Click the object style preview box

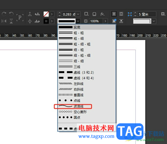(x=142, y=21)
